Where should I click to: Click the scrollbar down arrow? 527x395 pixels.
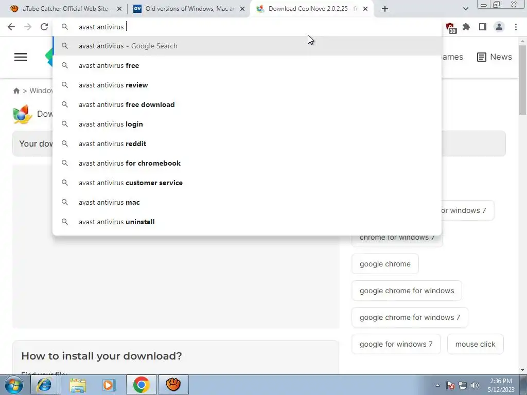pyautogui.click(x=522, y=370)
